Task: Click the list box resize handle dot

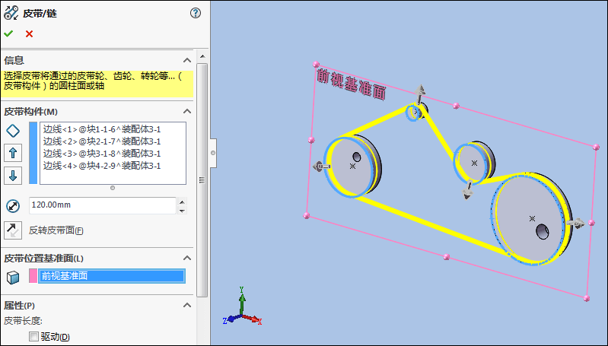Action: pyautogui.click(x=113, y=188)
